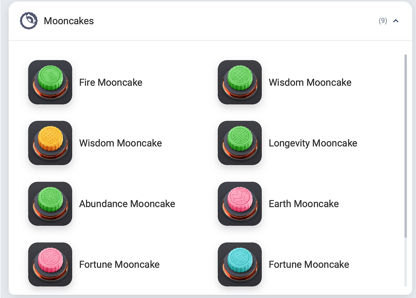Click Wisdom Mooncake label beside the green icon
Screen dimensions: 416x298
[310, 82]
